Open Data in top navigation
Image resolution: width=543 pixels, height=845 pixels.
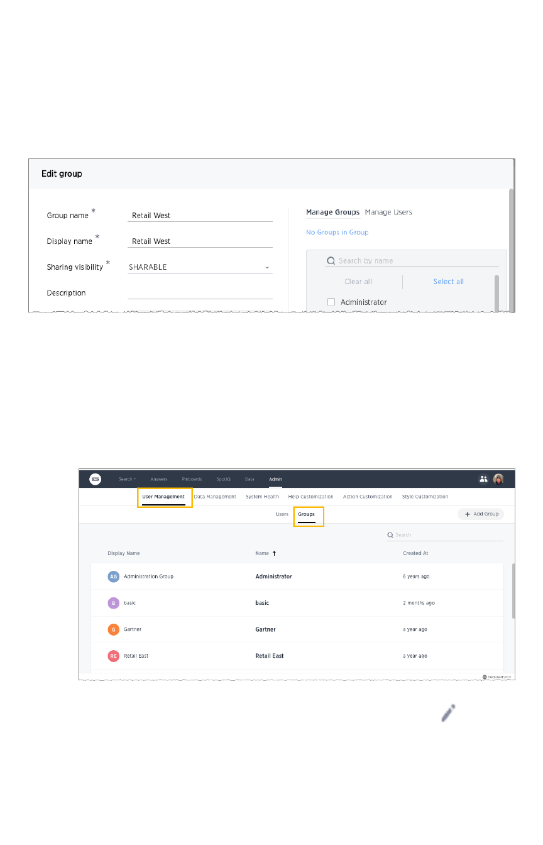250,479
